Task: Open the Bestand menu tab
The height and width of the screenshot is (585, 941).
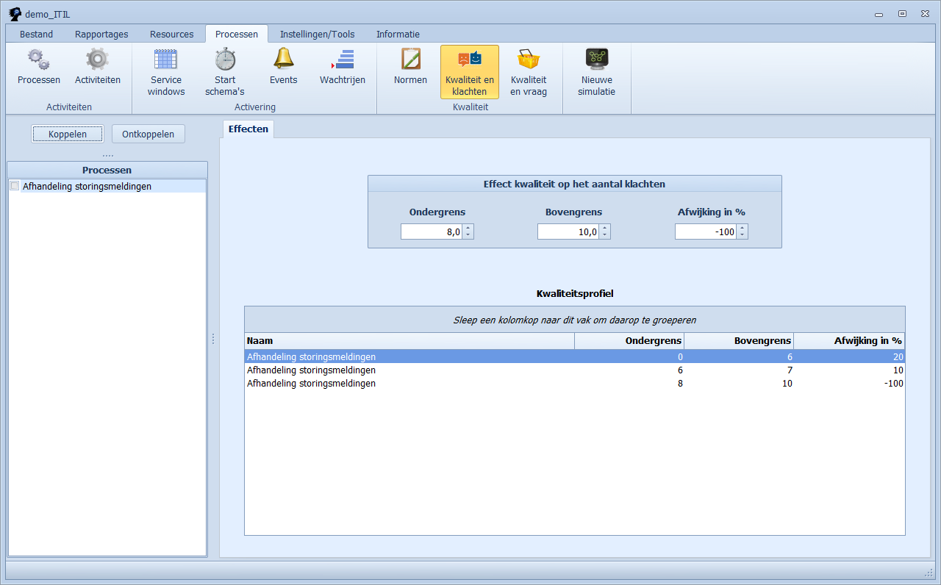Action: (x=36, y=34)
